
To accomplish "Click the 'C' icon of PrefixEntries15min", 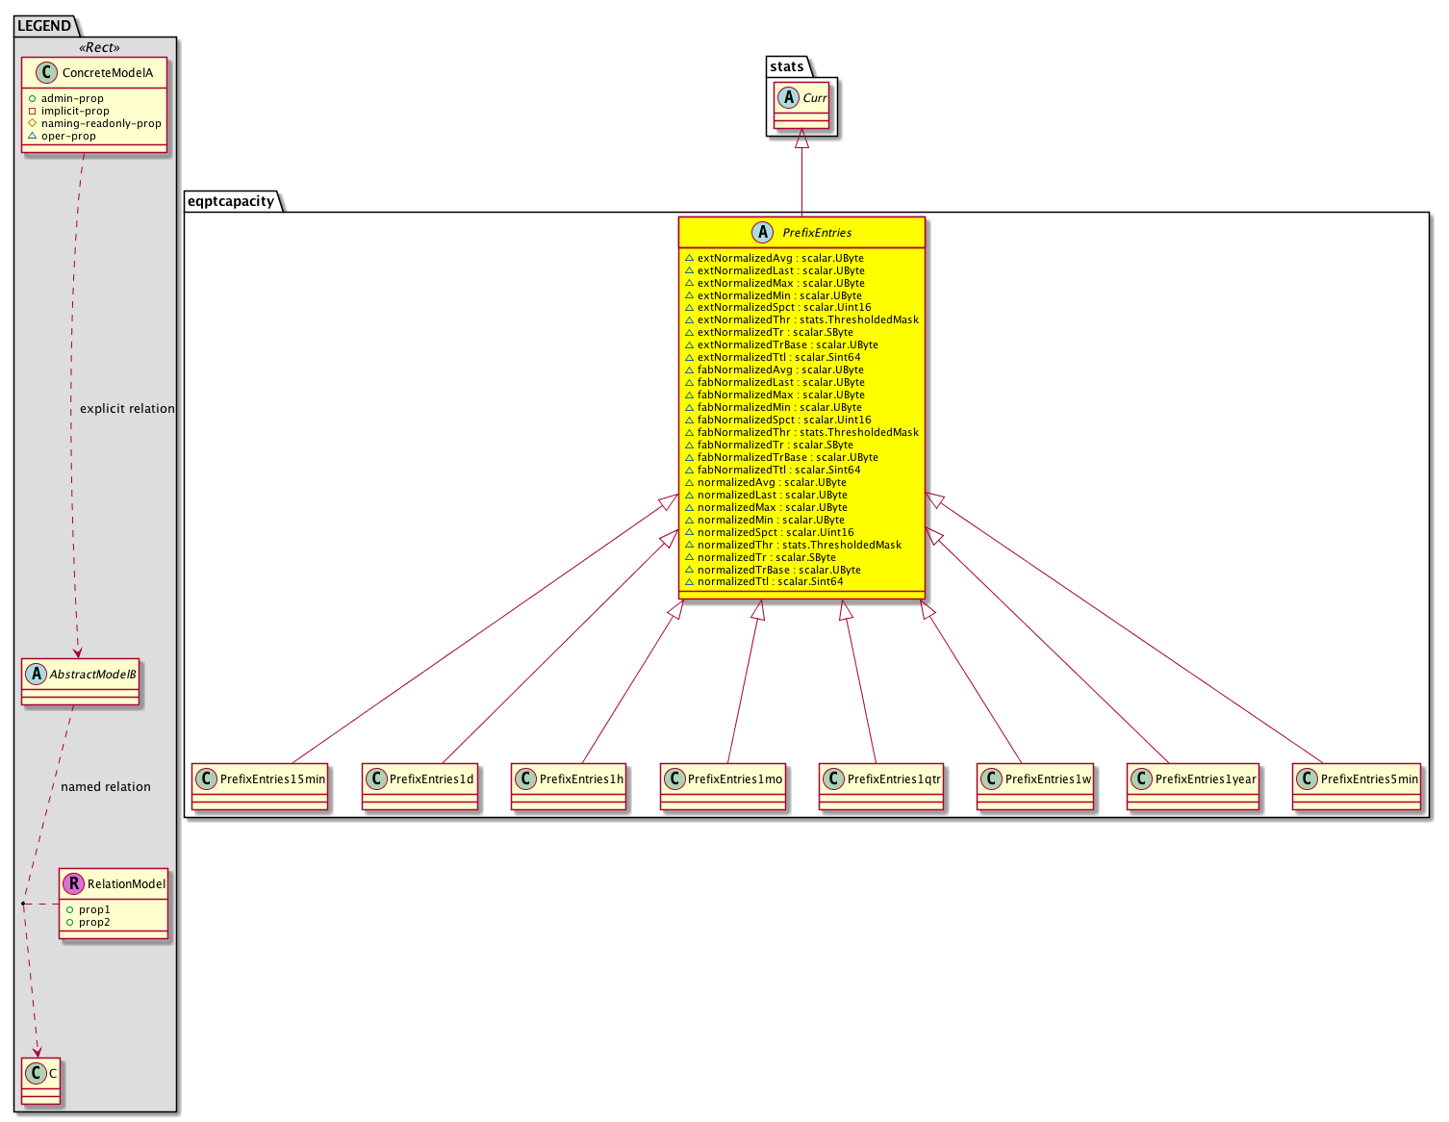I will [x=205, y=779].
